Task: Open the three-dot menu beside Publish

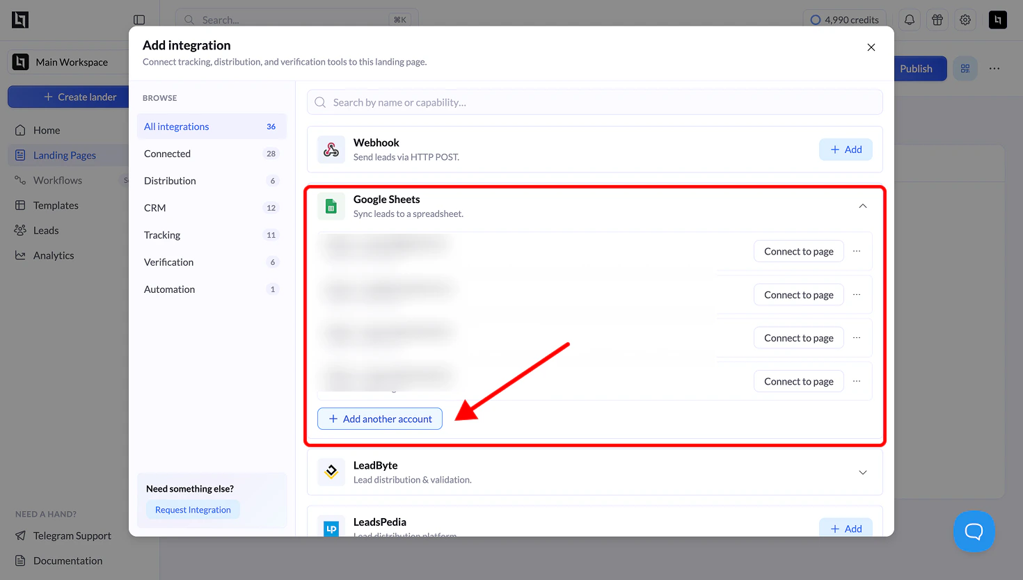Action: coord(994,68)
